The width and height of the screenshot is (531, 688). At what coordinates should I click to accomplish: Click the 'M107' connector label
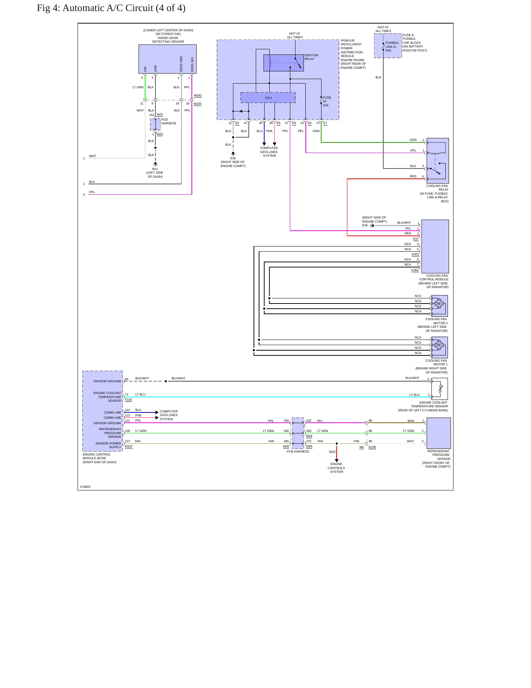[x=129, y=447]
